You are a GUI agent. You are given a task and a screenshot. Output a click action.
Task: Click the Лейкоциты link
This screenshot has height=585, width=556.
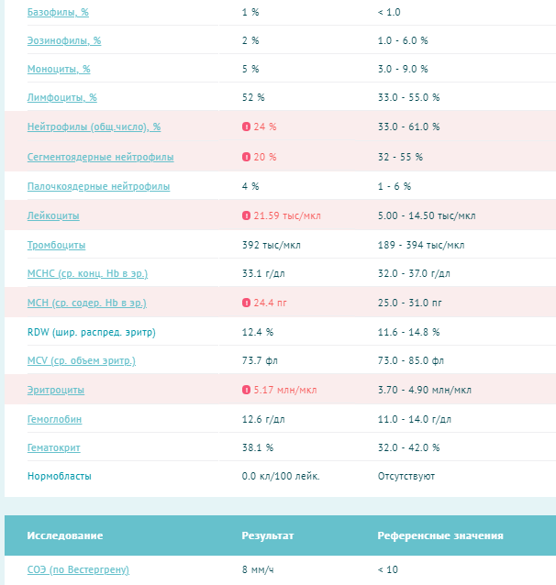(x=53, y=215)
